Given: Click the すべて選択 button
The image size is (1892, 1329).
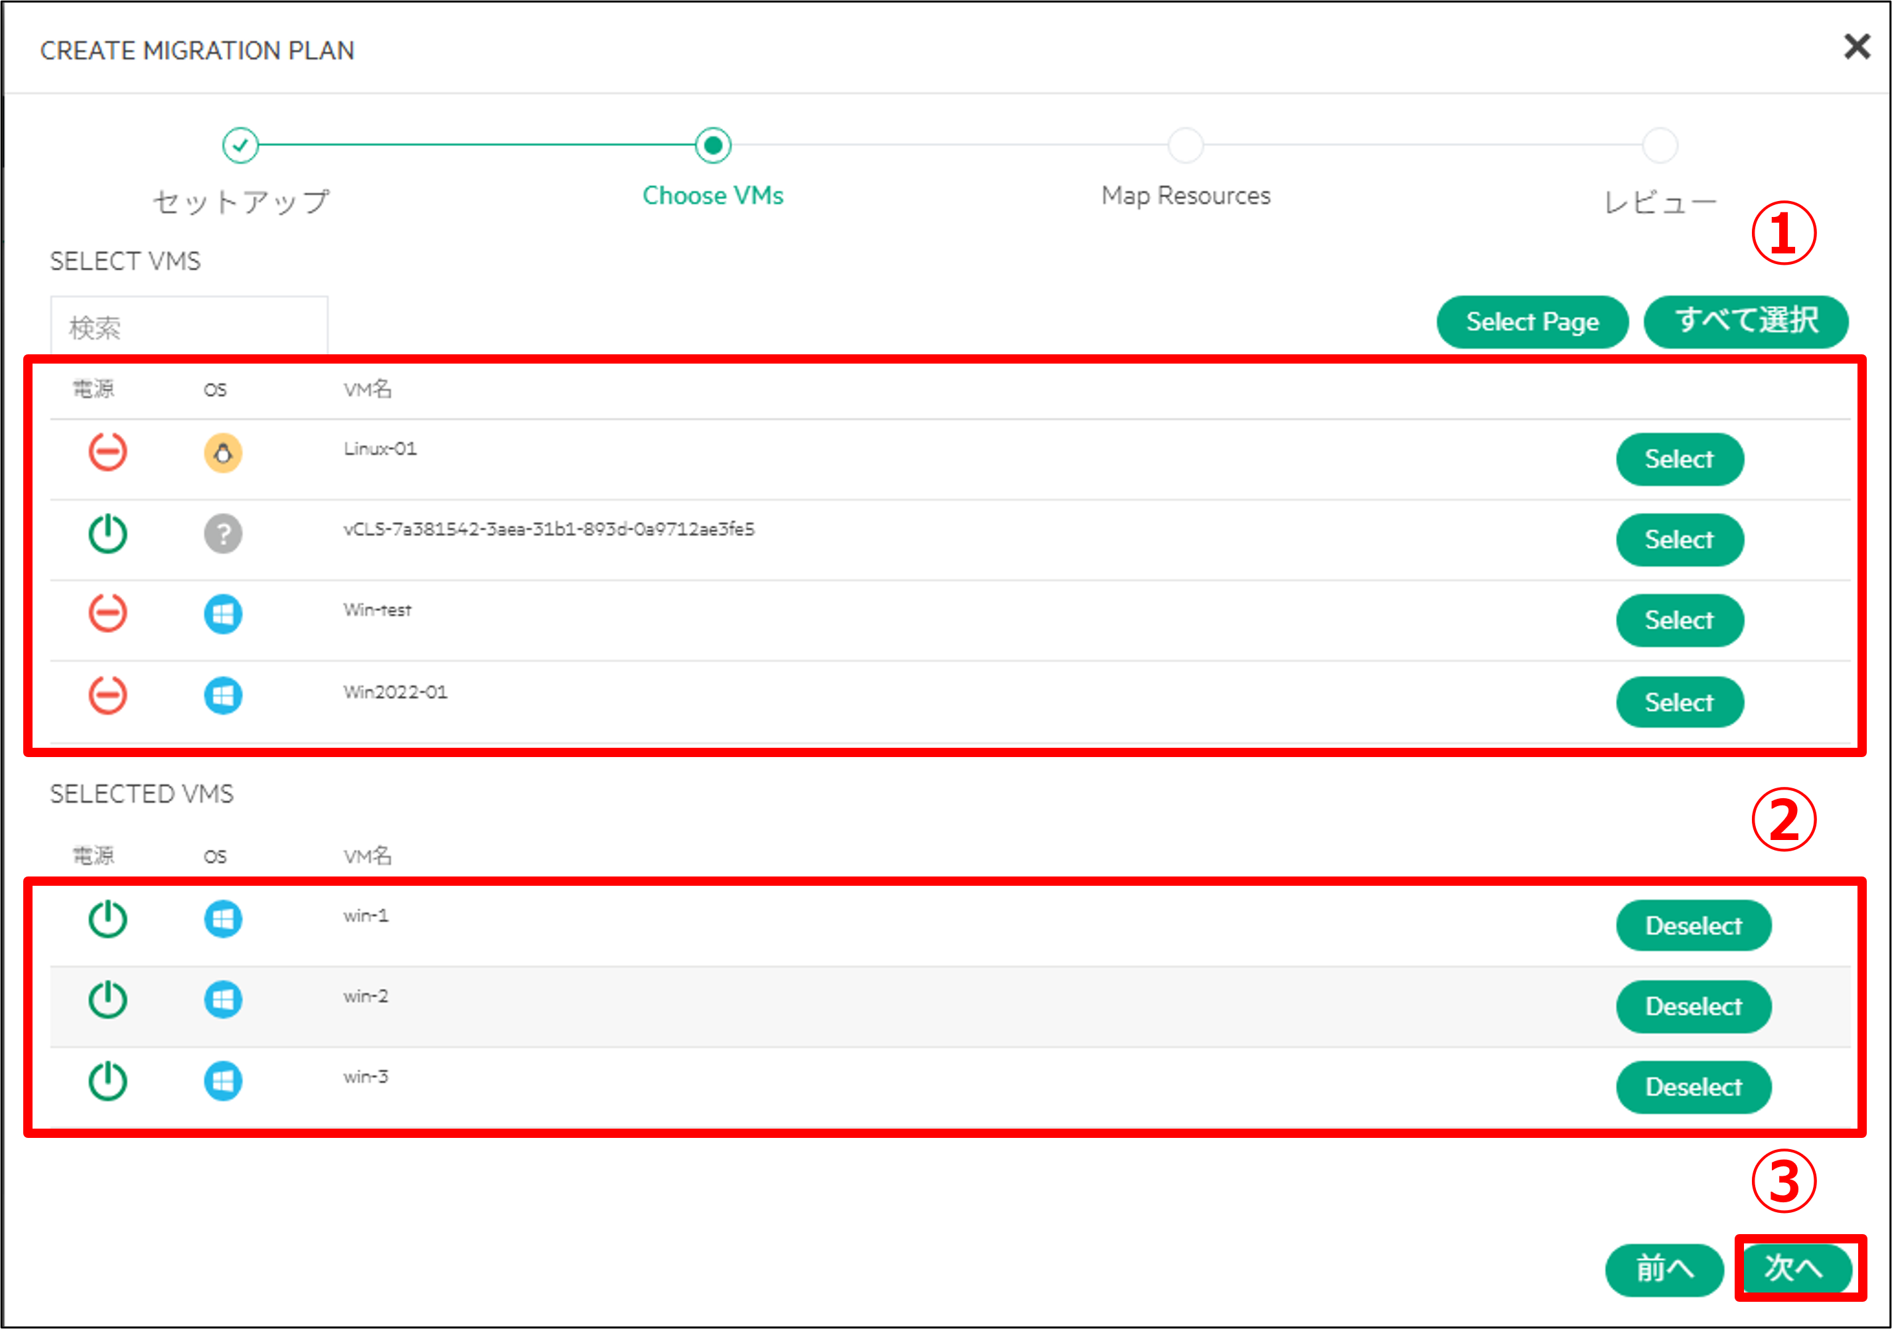Looking at the screenshot, I should pos(1745,322).
